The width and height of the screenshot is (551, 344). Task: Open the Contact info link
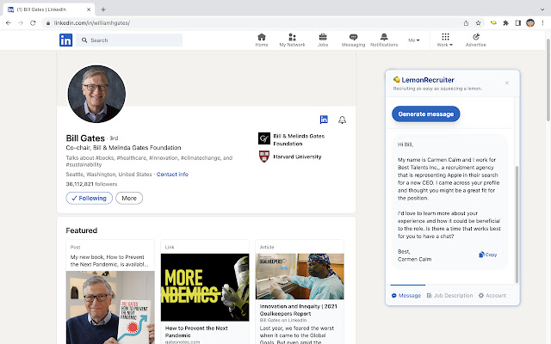pos(172,175)
